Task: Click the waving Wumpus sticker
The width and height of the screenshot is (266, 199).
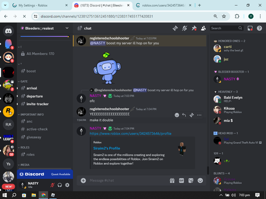Action: [107, 68]
